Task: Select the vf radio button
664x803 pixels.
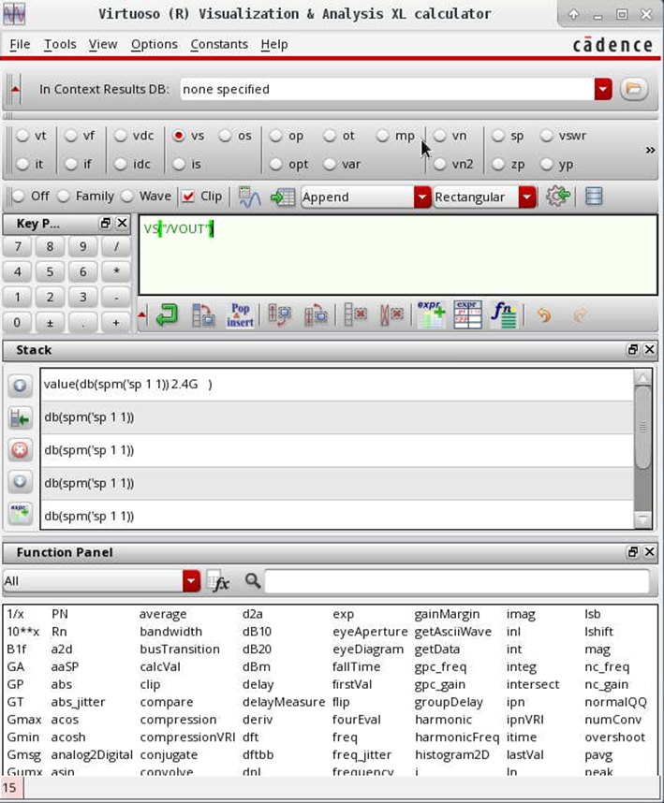Action: click(71, 136)
